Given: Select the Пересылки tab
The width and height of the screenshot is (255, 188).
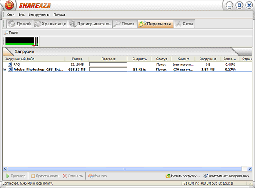Looking at the screenshot, I should [x=156, y=24].
